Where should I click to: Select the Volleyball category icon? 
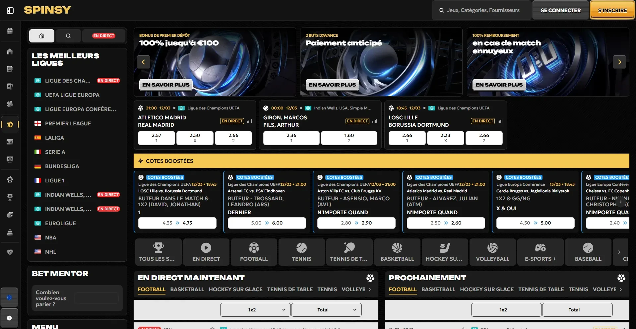coord(492,252)
